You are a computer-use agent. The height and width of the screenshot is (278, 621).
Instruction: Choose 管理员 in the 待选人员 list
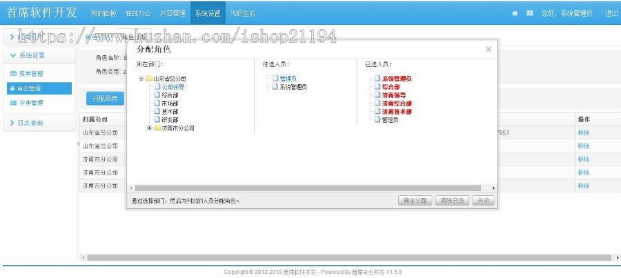click(288, 79)
